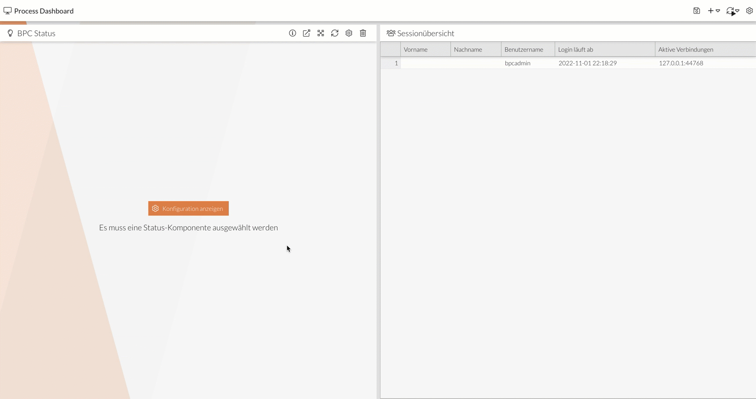Click the Sessionübersicht panel icon
The image size is (756, 399).
point(391,33)
